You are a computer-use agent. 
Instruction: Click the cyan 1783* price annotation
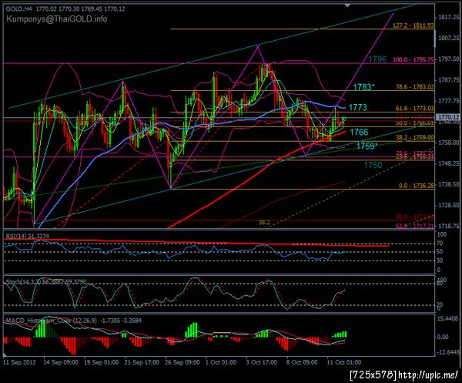(x=364, y=87)
